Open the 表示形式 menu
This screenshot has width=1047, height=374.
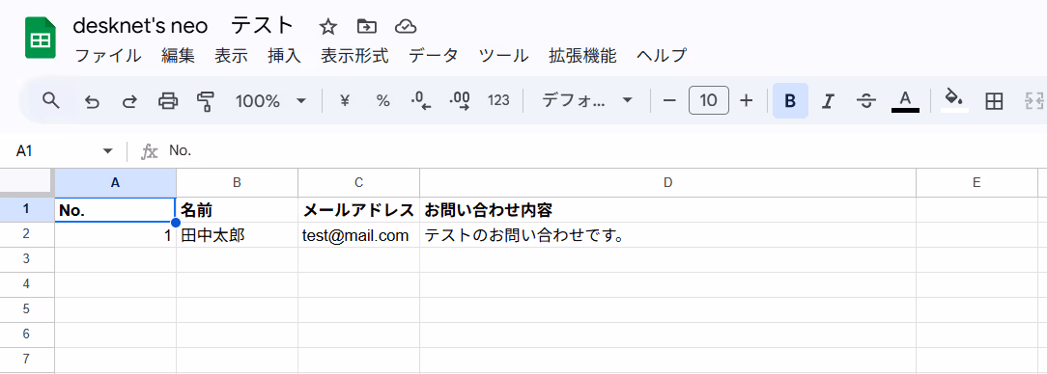coord(354,55)
